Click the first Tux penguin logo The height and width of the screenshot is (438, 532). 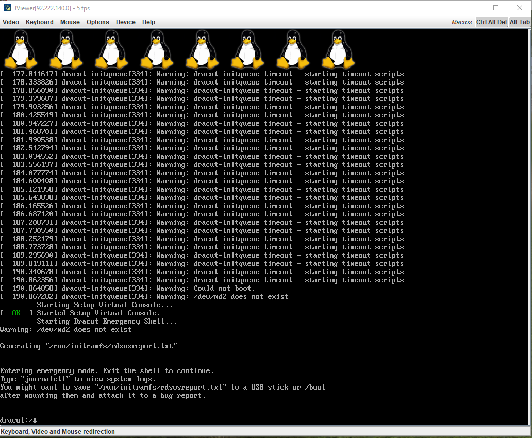pos(21,49)
